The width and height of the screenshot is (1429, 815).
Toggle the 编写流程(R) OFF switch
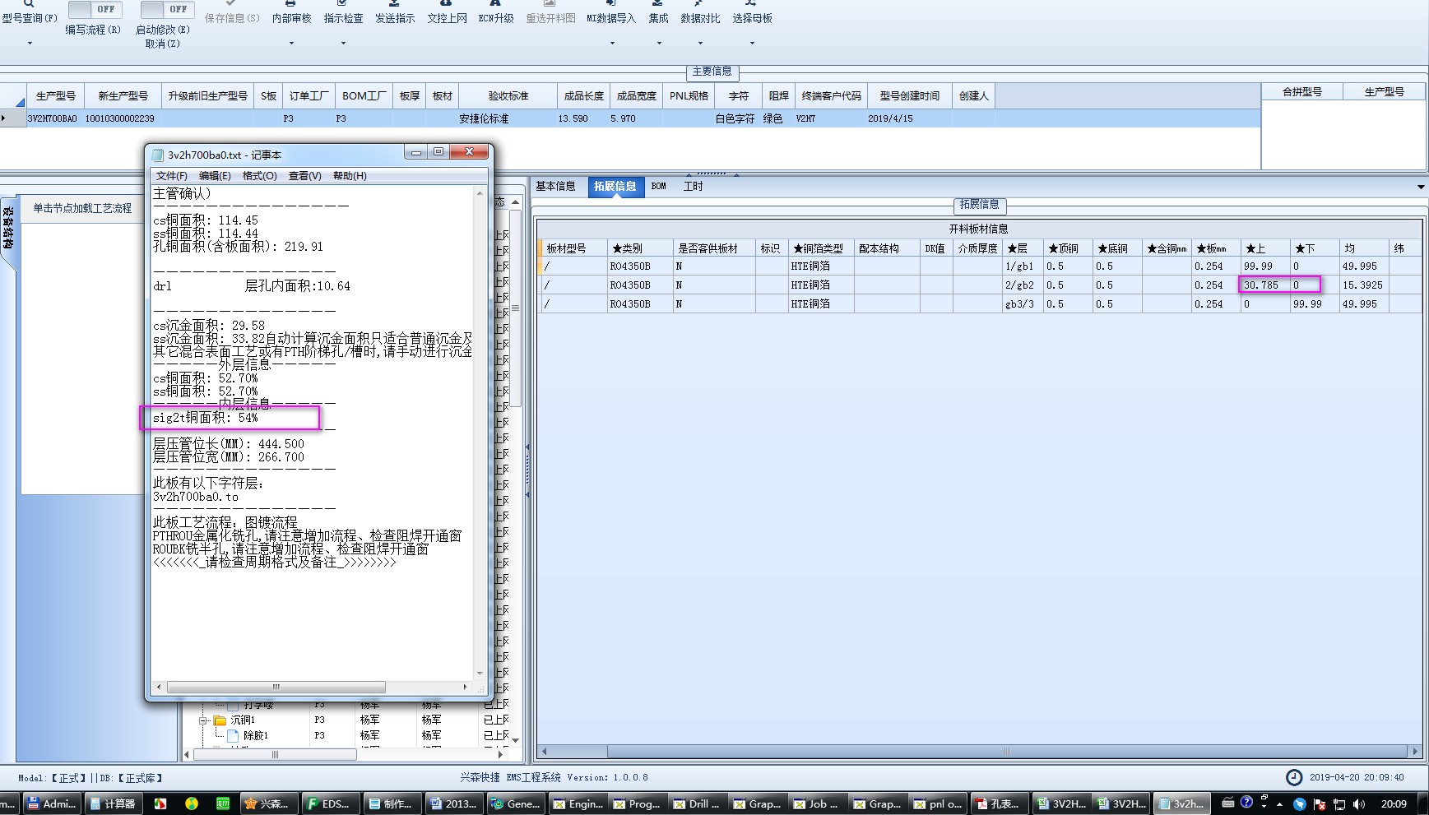[x=95, y=9]
